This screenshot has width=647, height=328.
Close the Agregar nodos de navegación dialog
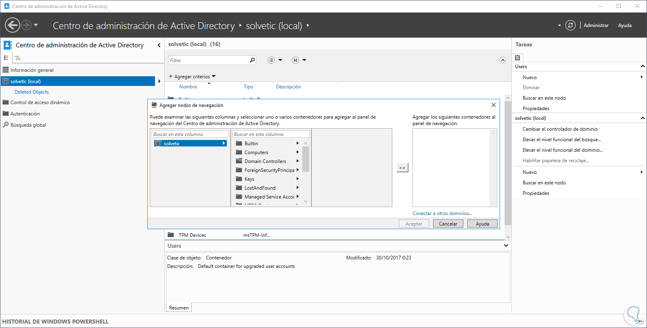tap(493, 105)
